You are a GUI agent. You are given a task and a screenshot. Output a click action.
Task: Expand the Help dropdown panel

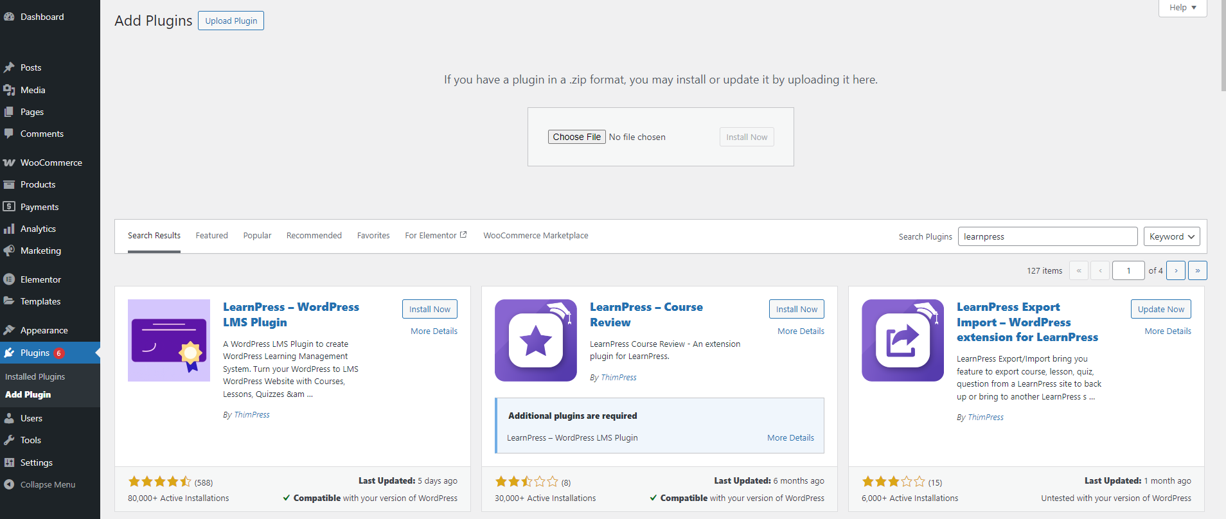click(x=1182, y=8)
